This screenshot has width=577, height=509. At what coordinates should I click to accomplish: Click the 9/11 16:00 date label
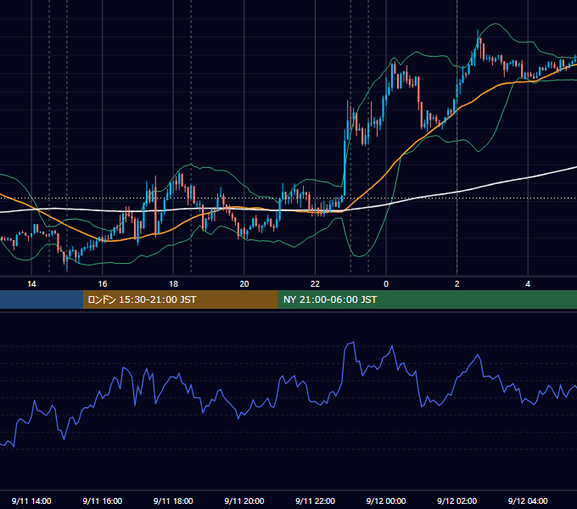(103, 501)
